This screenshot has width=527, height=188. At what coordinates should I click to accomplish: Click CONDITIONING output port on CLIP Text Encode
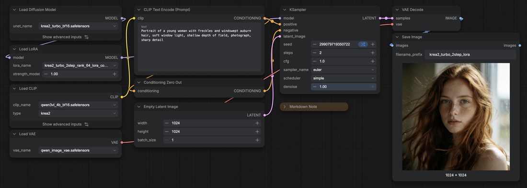(x=264, y=18)
